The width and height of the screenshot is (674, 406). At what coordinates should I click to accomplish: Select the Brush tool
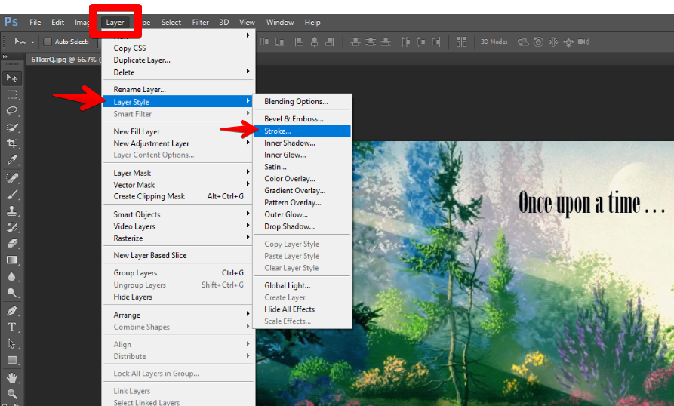point(13,194)
